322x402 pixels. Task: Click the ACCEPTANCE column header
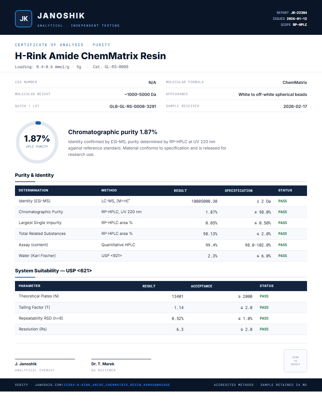[201, 286]
